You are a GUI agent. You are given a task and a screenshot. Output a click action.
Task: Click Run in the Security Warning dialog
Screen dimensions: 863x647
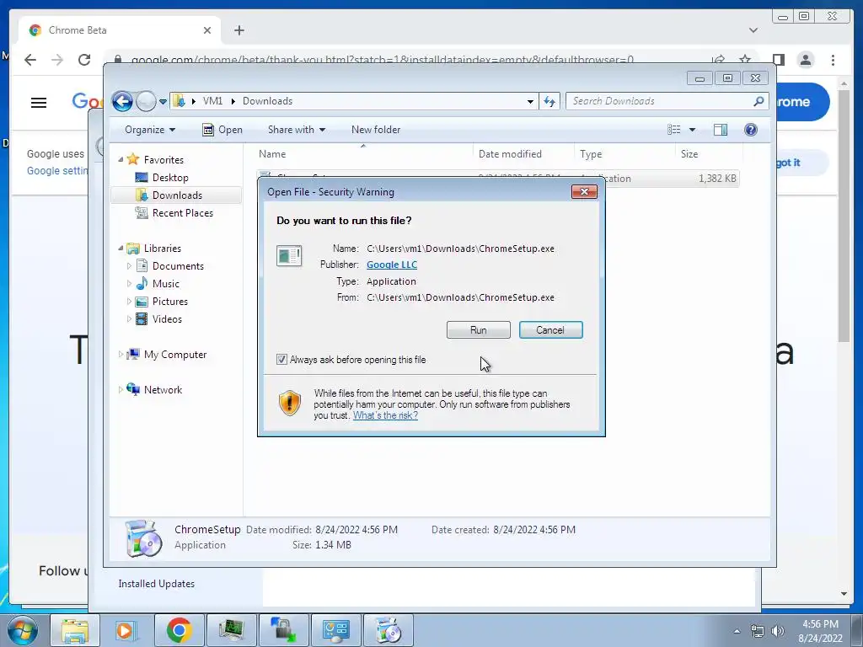coord(479,329)
